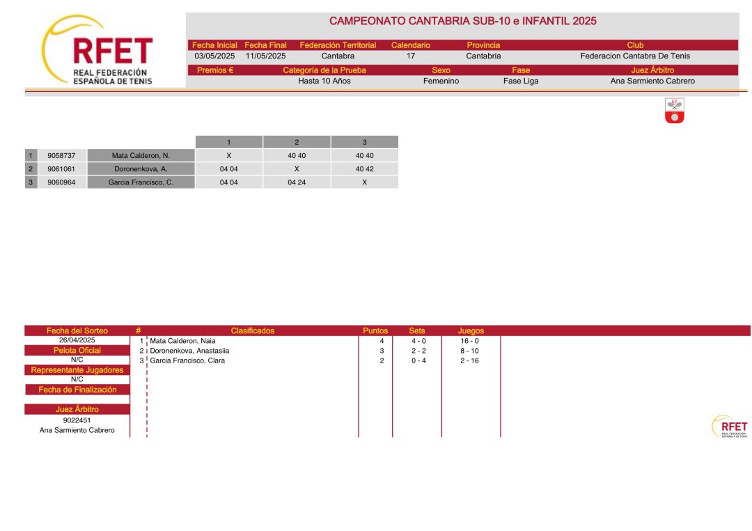The image size is (752, 531).
Task: Click Doronenkova's score 40 42
Action: coord(364,168)
